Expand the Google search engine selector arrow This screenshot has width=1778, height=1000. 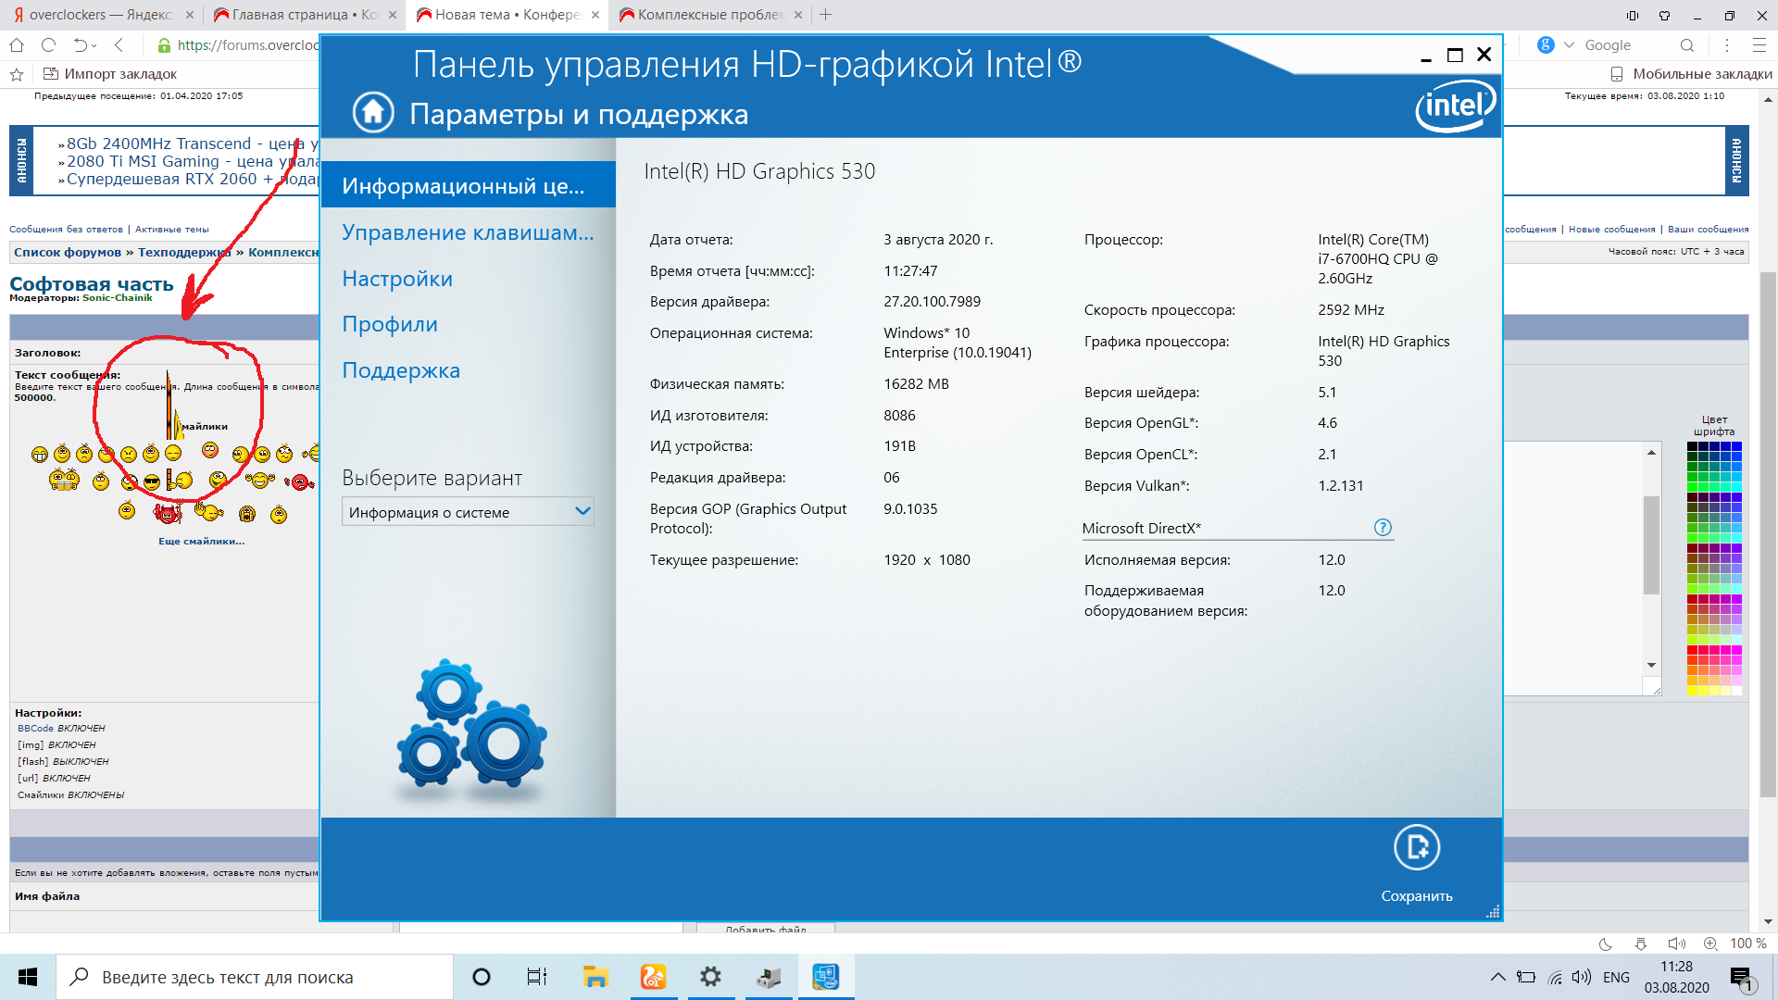(1569, 44)
